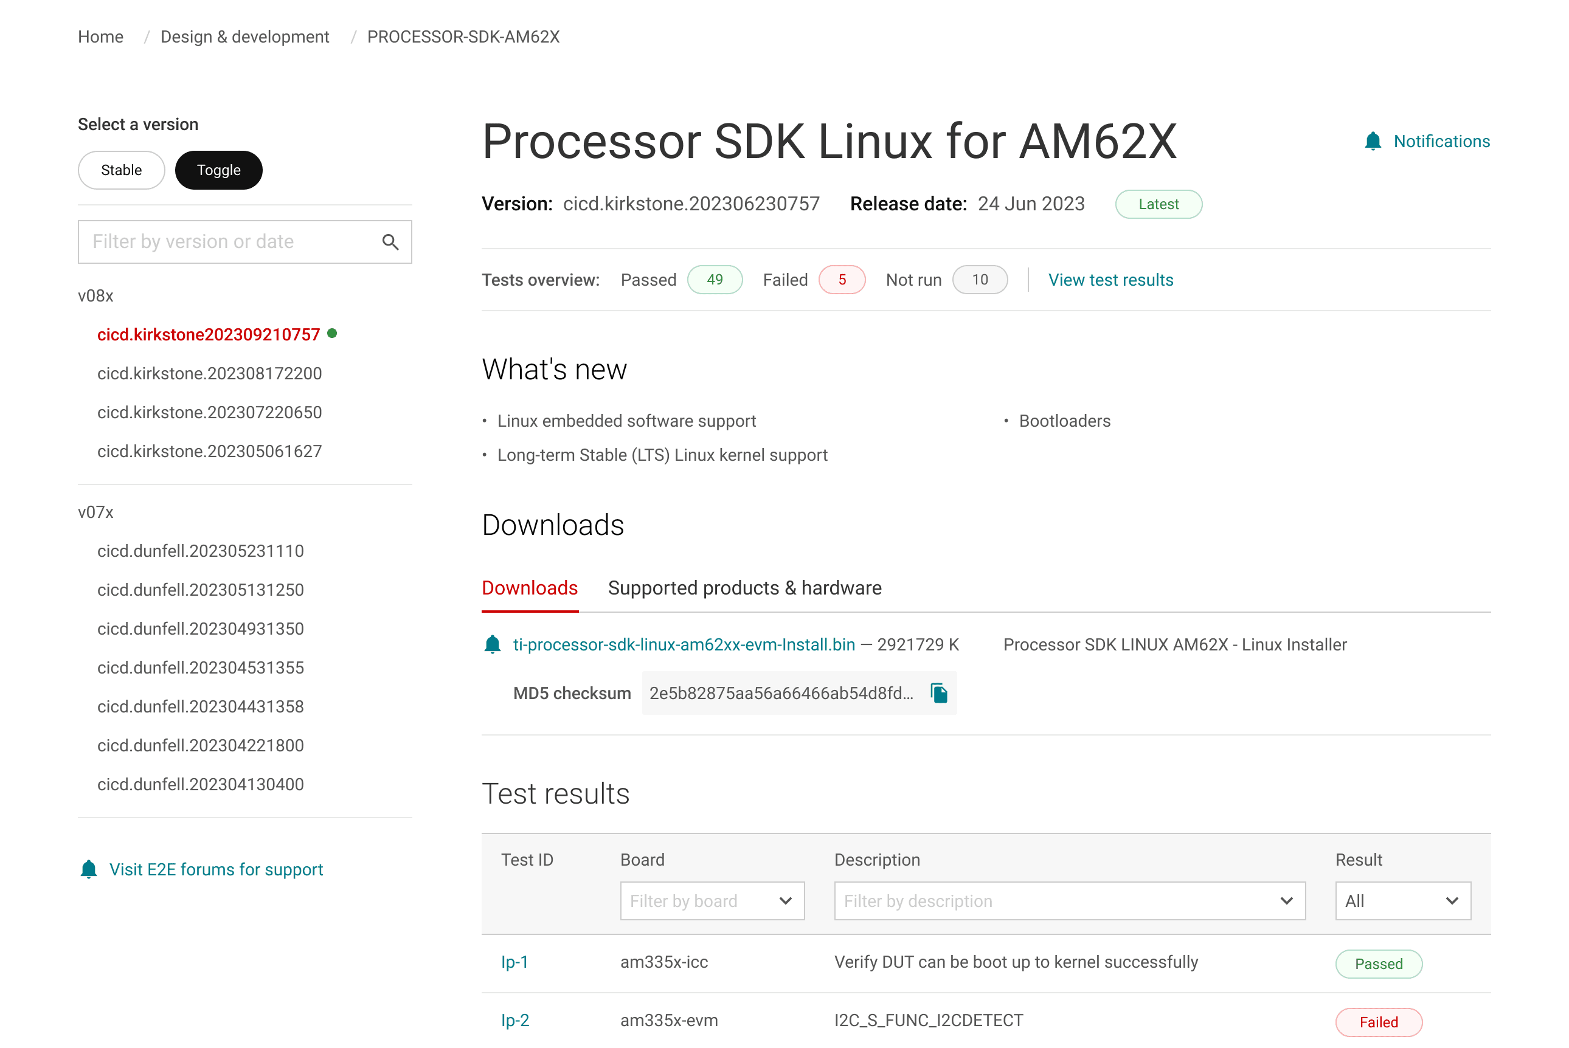This screenshot has width=1569, height=1048.
Task: Click the Notifications bell icon
Action: (1373, 141)
